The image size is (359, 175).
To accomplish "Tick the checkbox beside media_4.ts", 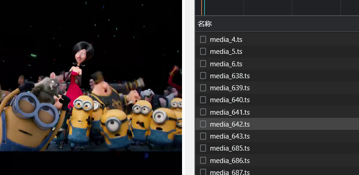I will (203, 40).
